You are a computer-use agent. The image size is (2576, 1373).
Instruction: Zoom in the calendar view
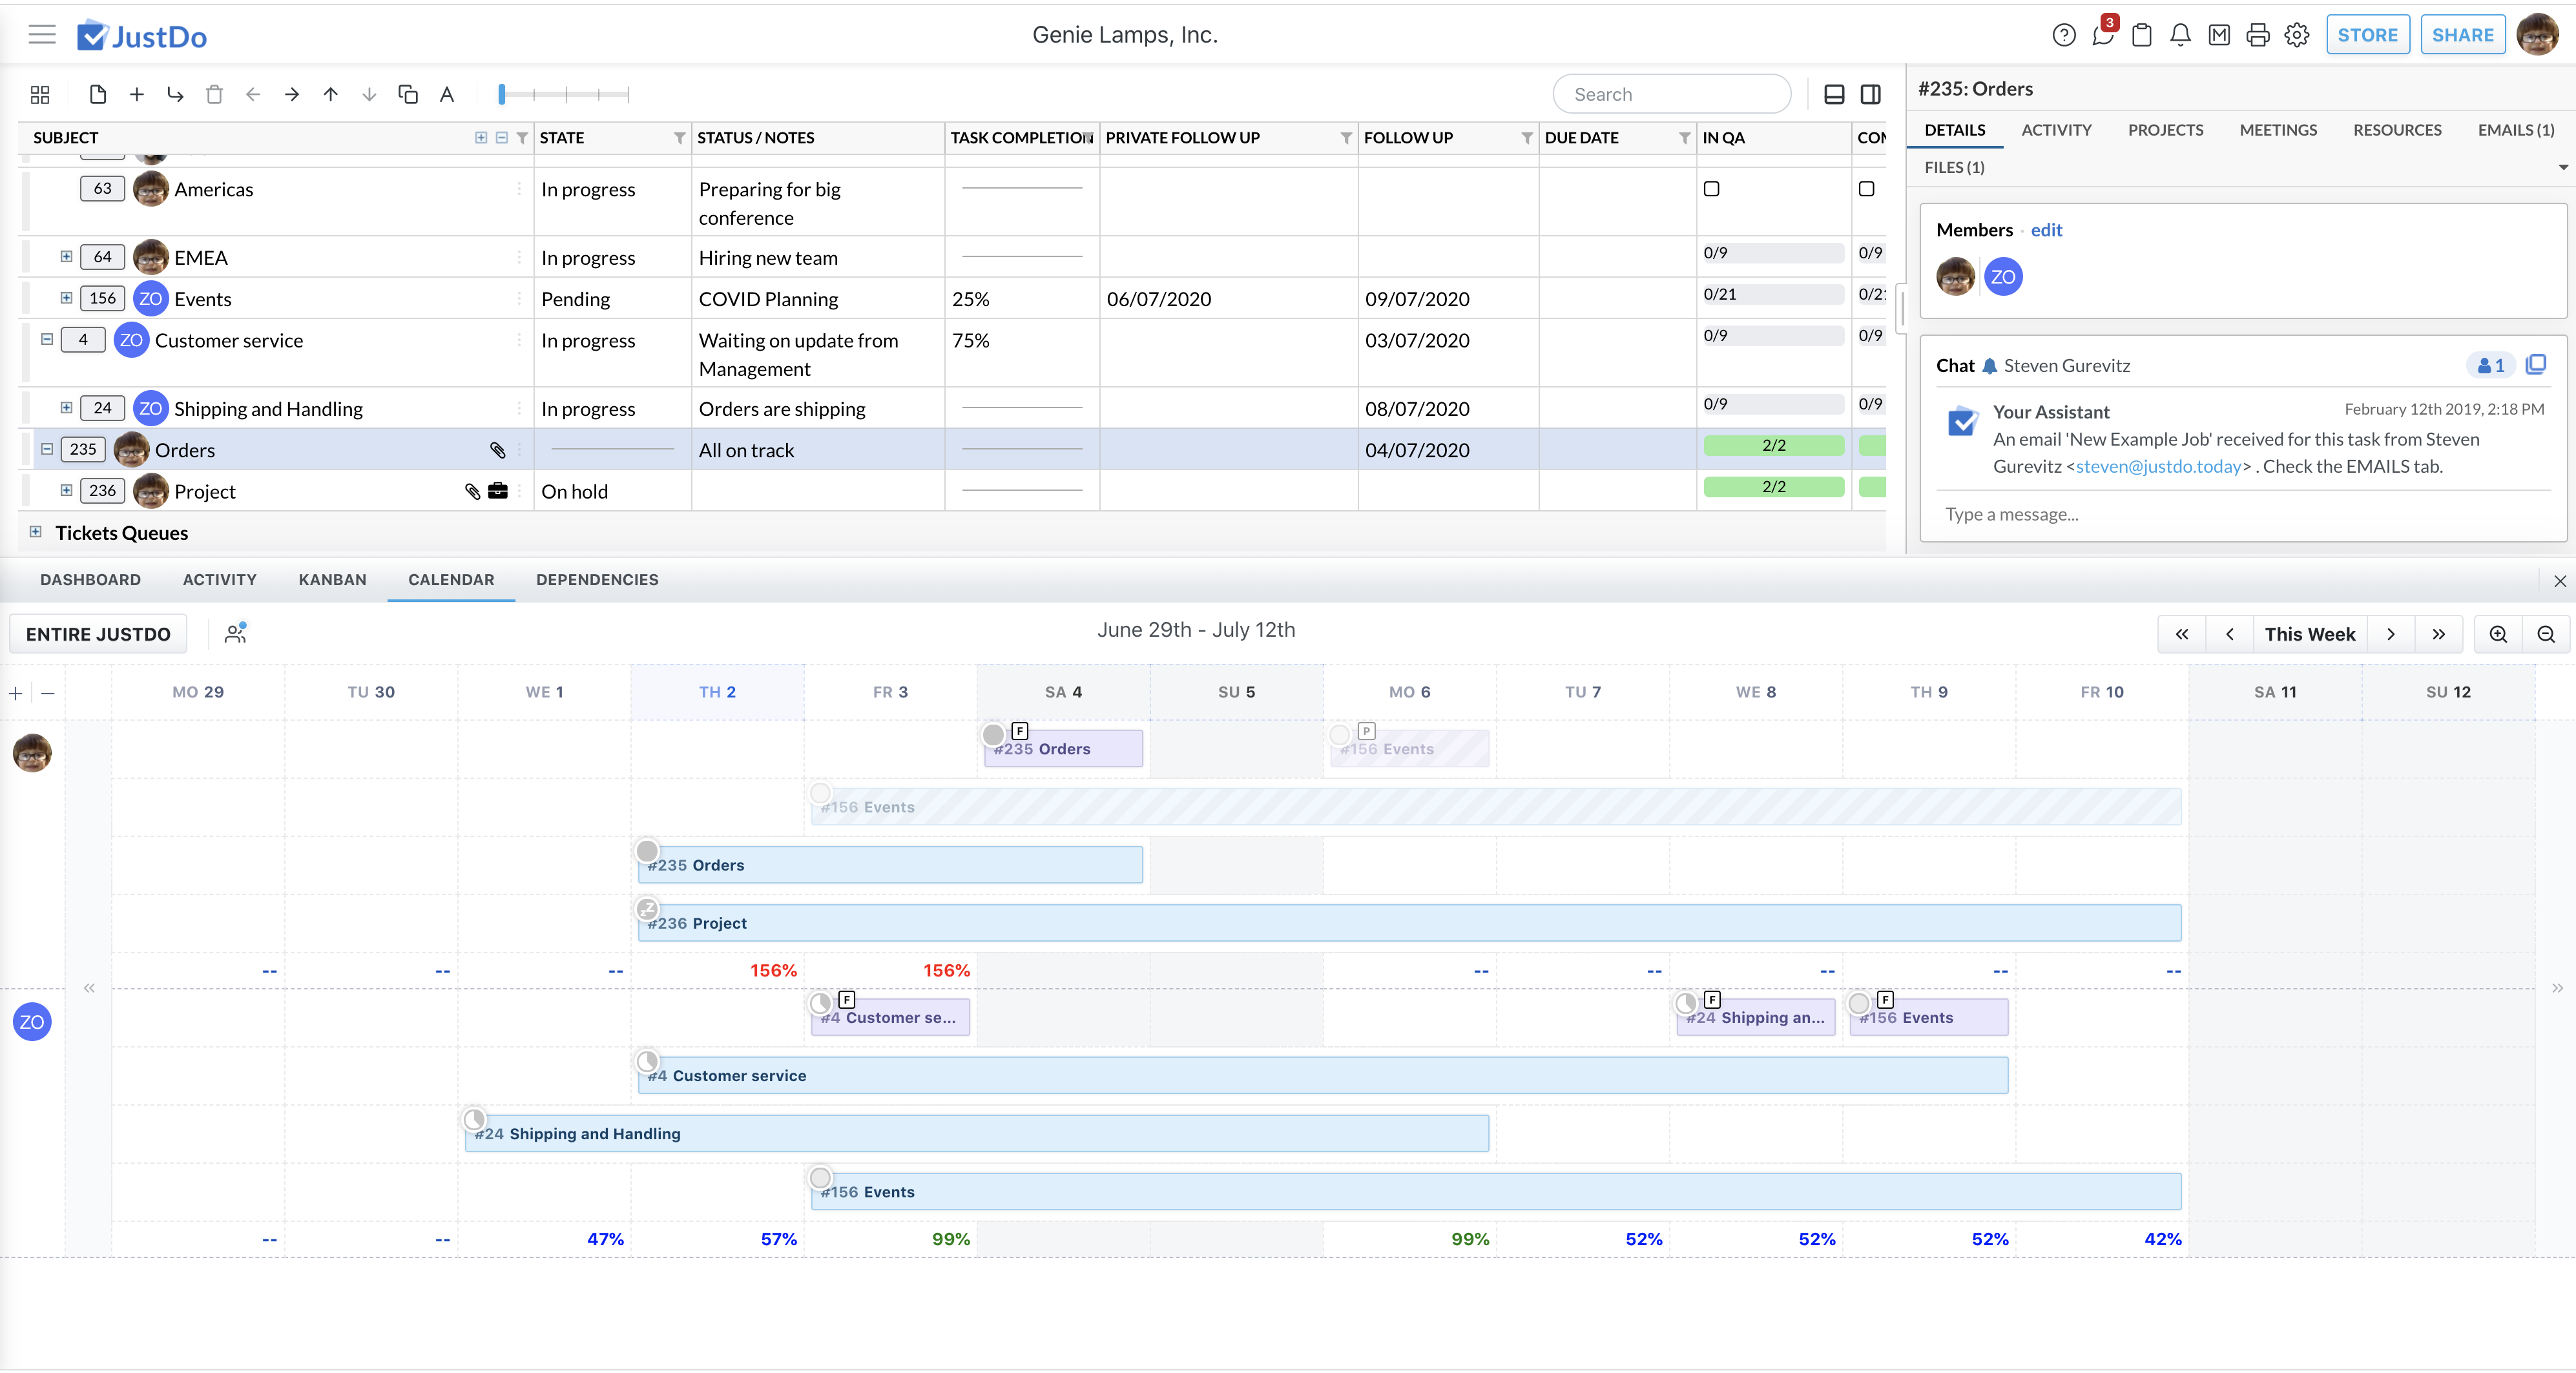coord(2497,634)
